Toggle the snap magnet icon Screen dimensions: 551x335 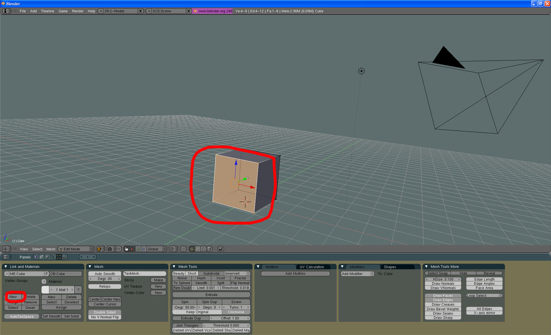point(183,249)
